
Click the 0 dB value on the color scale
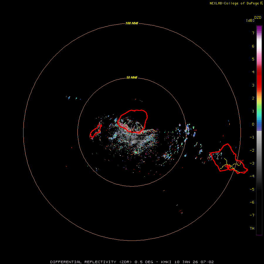[x=253, y=124]
